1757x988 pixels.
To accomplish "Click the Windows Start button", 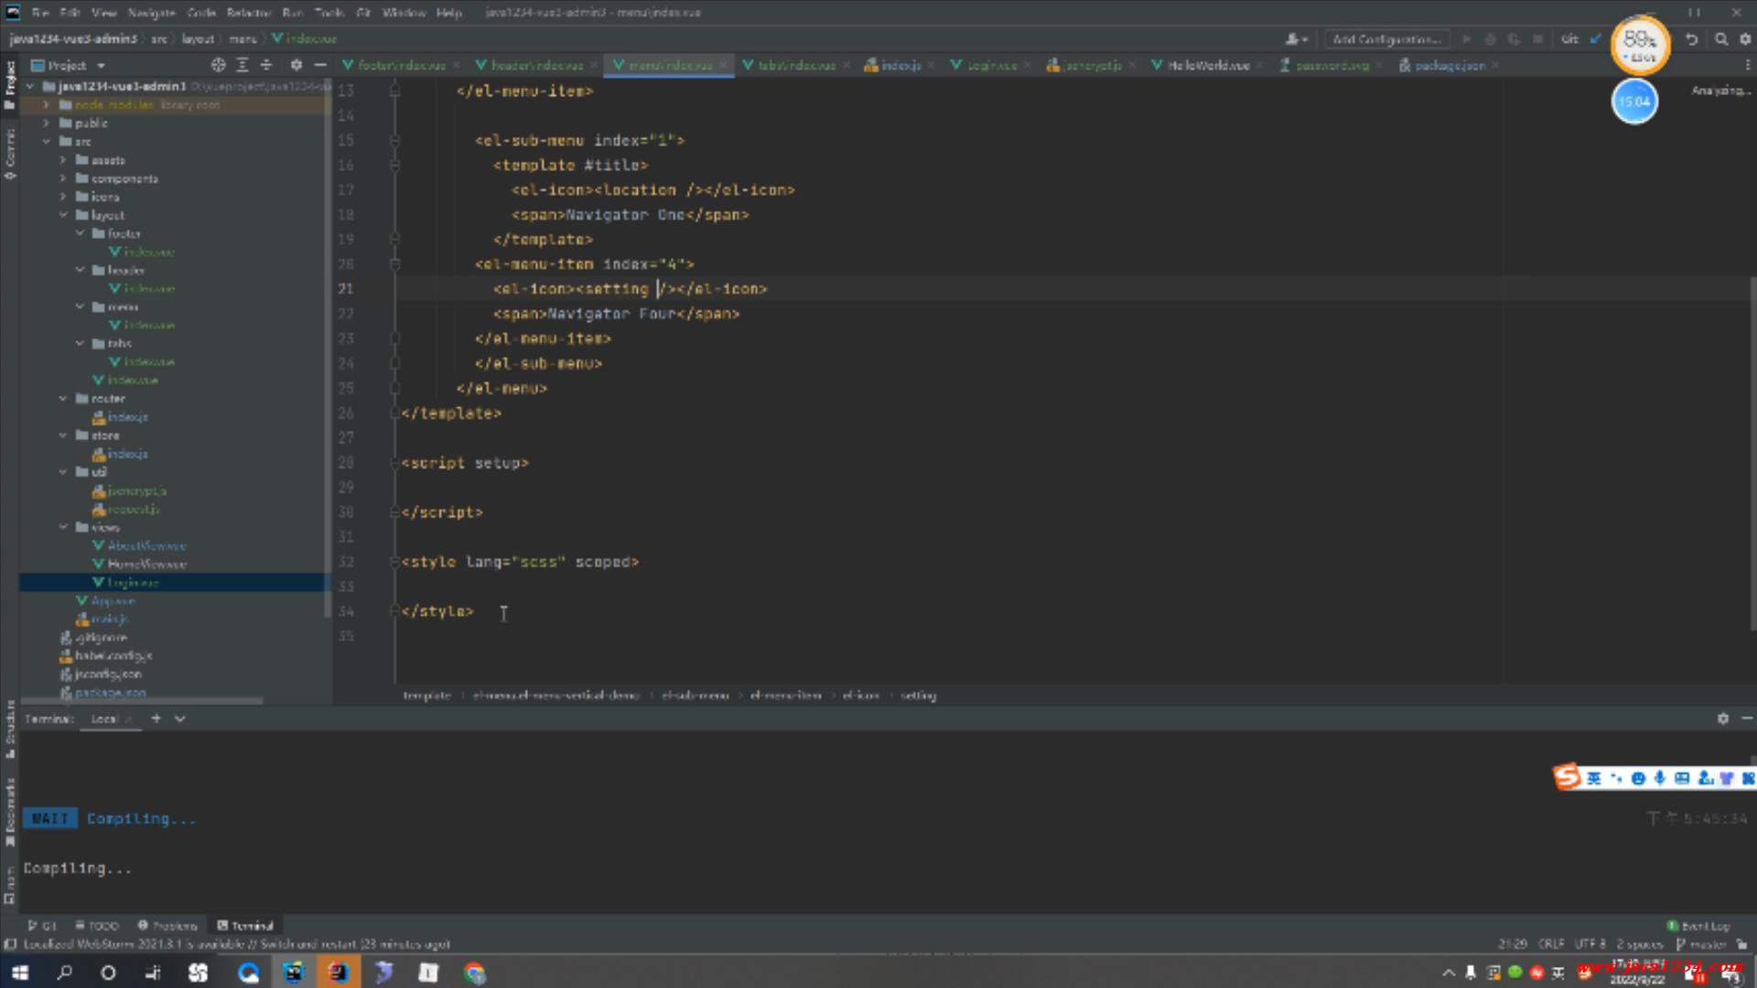I will pos(20,972).
